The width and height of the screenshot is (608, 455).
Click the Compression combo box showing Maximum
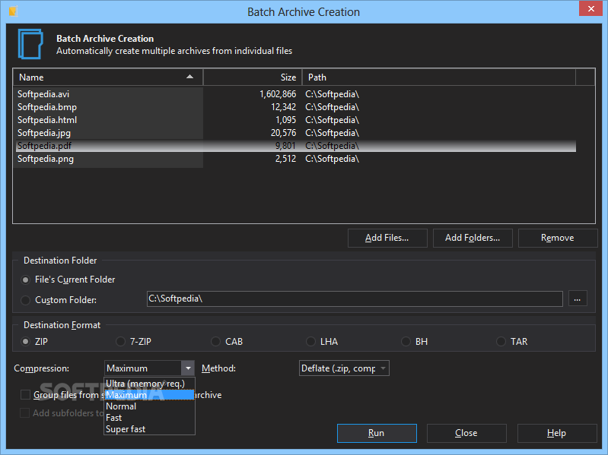149,368
